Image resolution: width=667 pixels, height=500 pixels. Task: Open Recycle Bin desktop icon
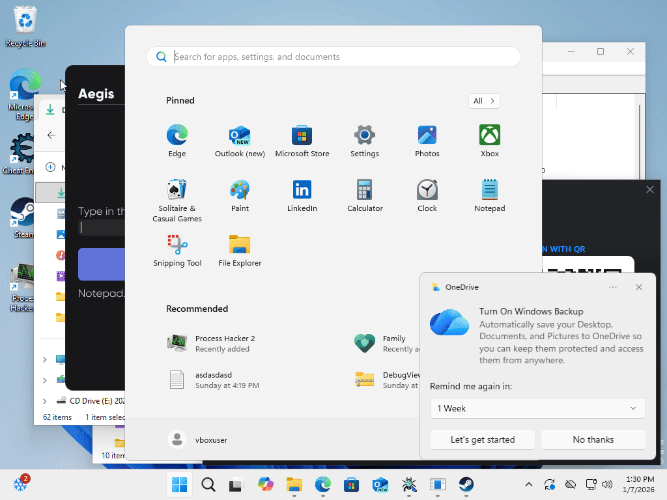coord(25,25)
